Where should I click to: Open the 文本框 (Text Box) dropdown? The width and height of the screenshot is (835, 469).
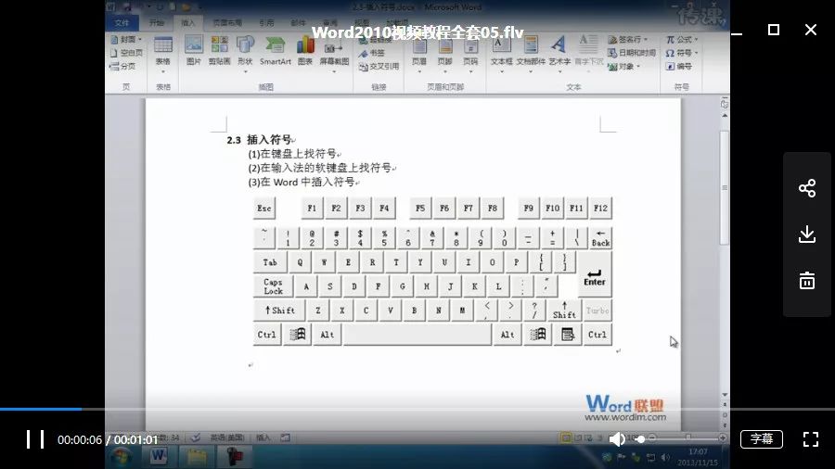(501, 53)
